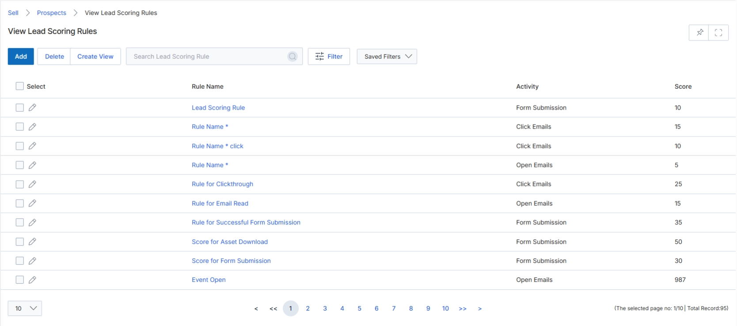This screenshot has height=326, width=737.
Task: Go to Prospects breadcrumb
Action: coord(52,13)
